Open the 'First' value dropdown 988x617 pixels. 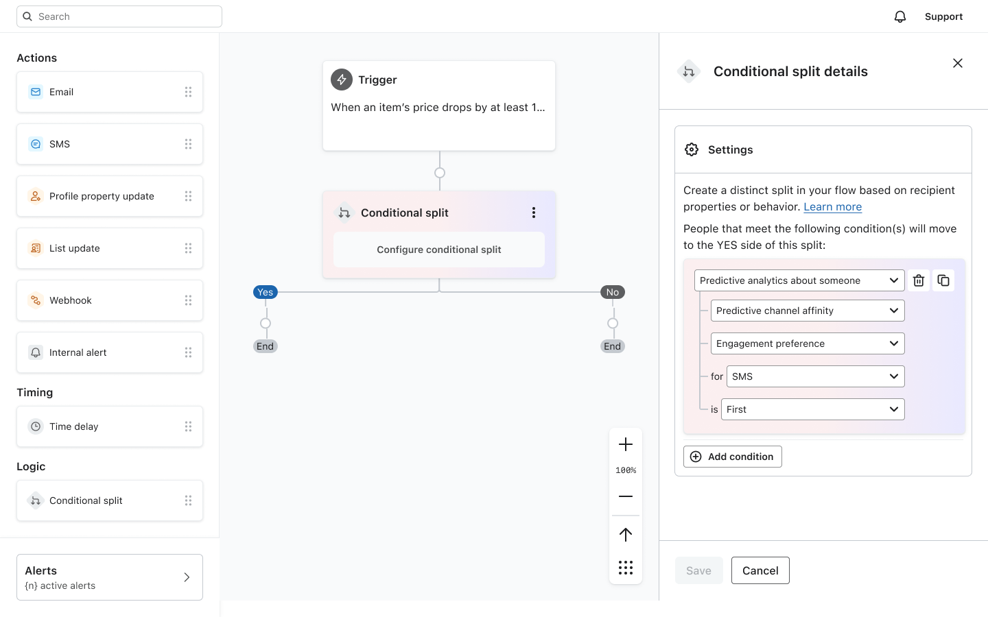[x=812, y=409]
